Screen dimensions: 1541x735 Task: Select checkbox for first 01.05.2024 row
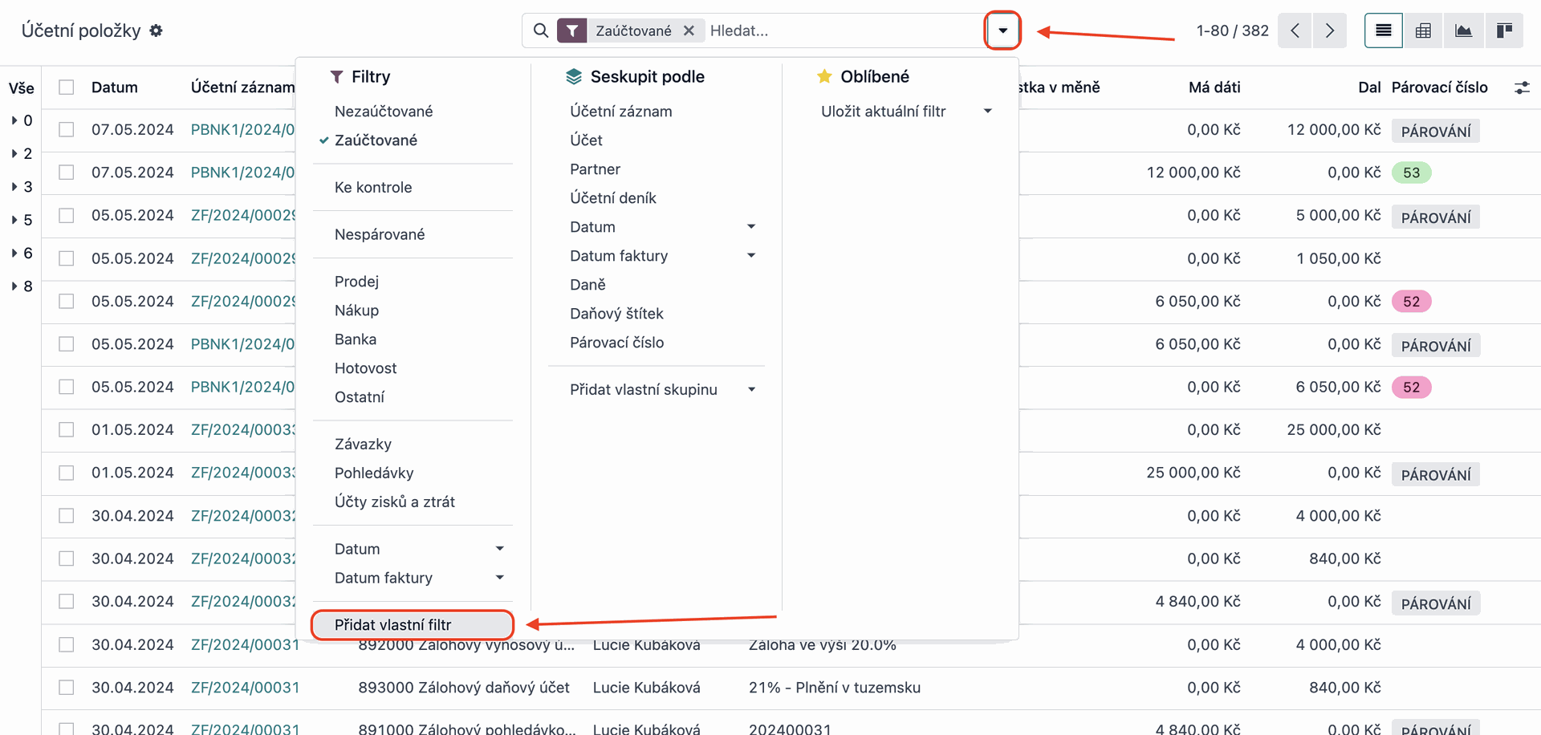coord(67,430)
